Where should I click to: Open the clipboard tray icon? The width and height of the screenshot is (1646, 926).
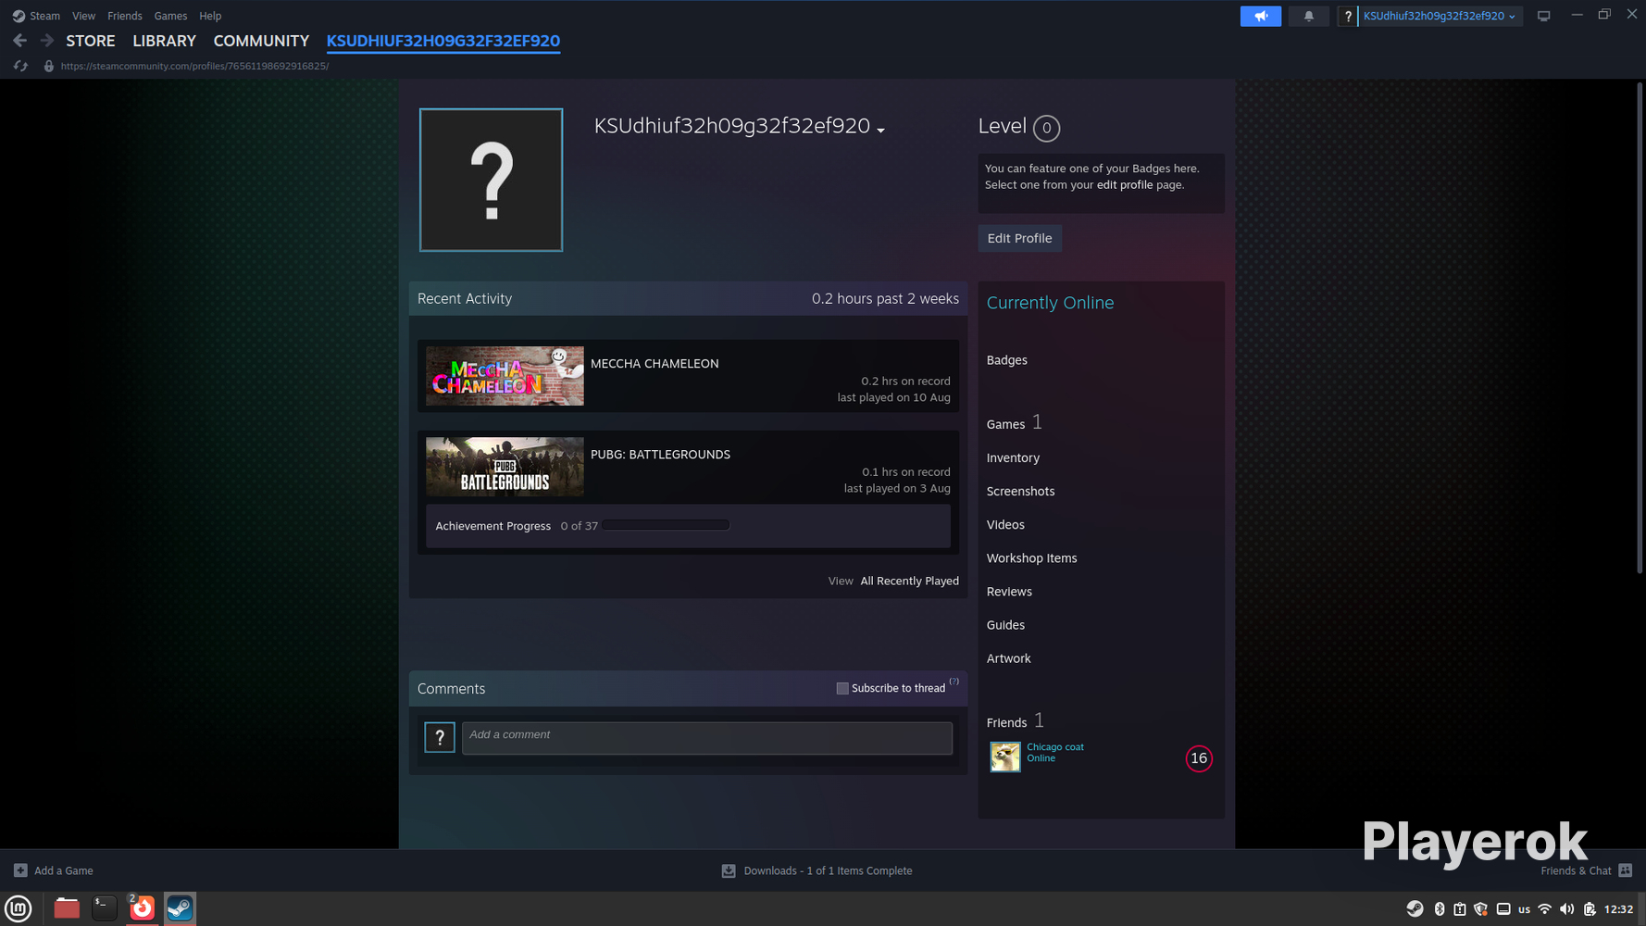click(1460, 909)
